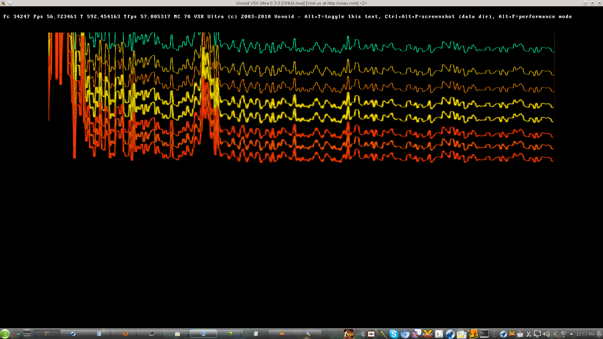Screen dimensions: 603x339
Task: Open the Klipper scissors clipboard tray icon
Action: point(529,334)
